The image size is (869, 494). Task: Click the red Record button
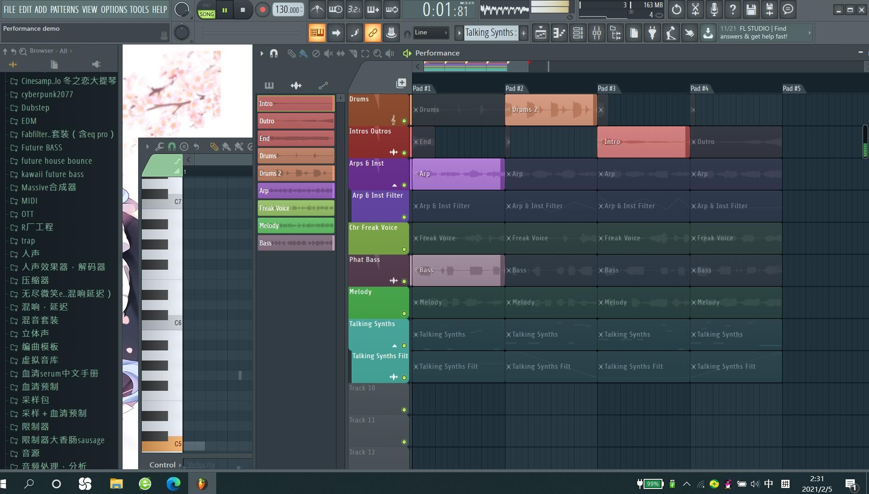click(262, 10)
